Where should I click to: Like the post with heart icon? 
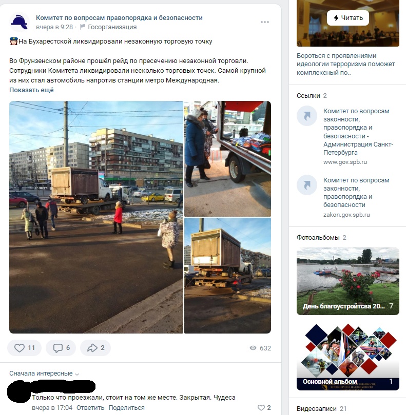pos(24,348)
